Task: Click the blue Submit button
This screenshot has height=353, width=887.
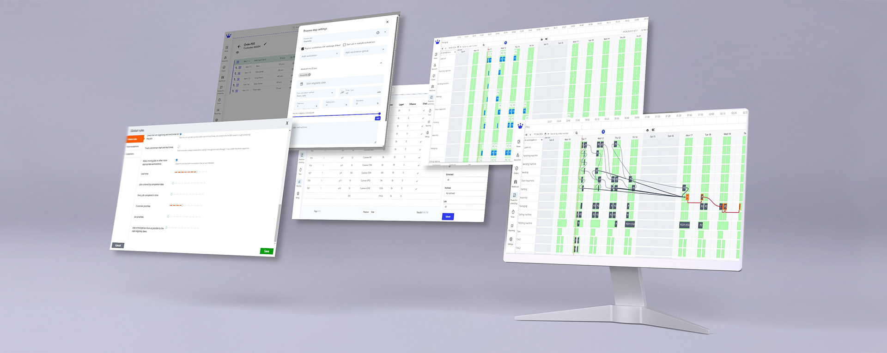Action: pos(448,216)
